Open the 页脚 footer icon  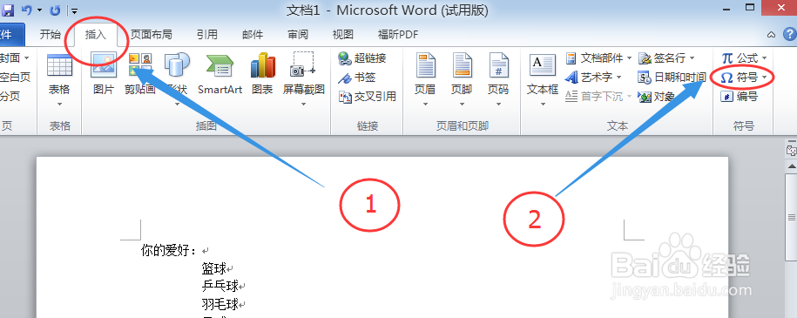point(462,65)
